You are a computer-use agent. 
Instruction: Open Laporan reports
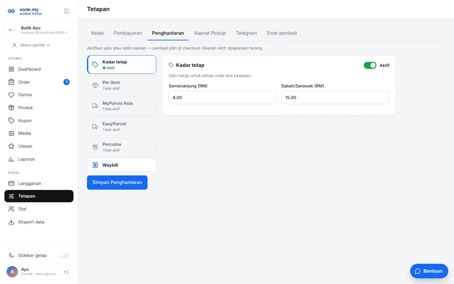click(x=39, y=159)
